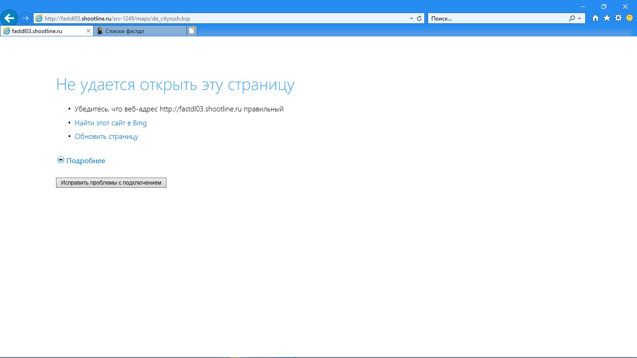The height and width of the screenshot is (358, 637).
Task: Expand the address bar autocomplete dropdown
Action: pos(411,19)
